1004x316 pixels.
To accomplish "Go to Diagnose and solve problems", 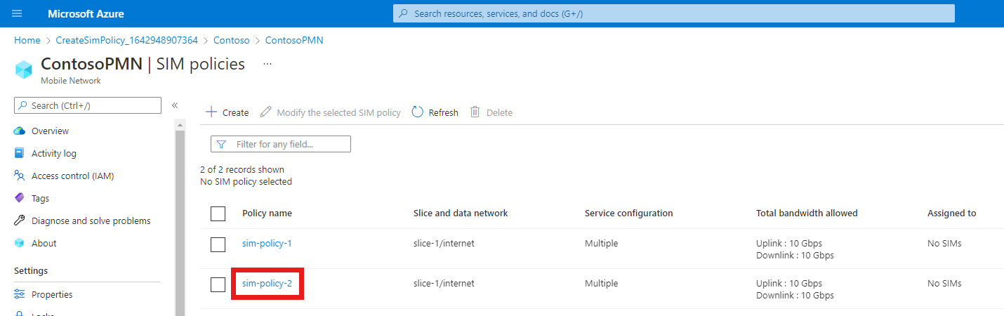I will tap(91, 220).
